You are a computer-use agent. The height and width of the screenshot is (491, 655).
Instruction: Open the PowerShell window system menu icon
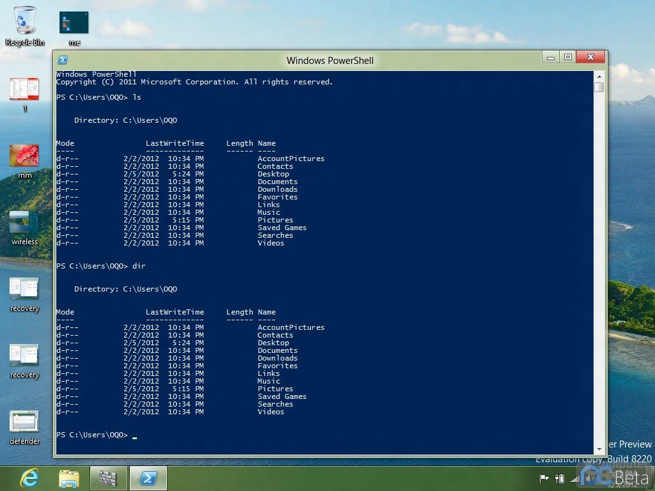[63, 60]
